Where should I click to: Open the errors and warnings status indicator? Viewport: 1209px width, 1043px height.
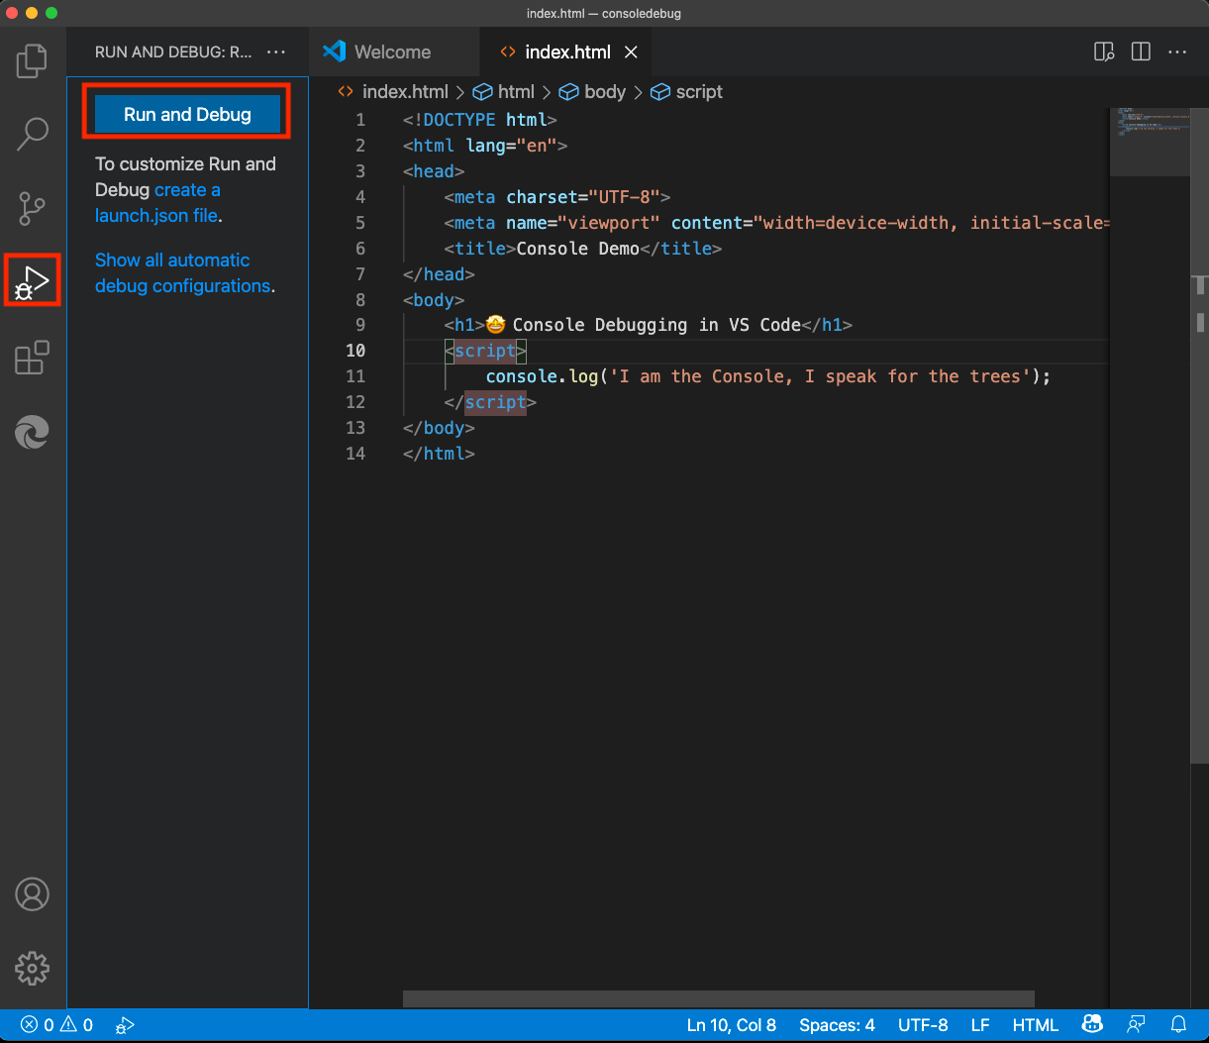(x=57, y=1025)
